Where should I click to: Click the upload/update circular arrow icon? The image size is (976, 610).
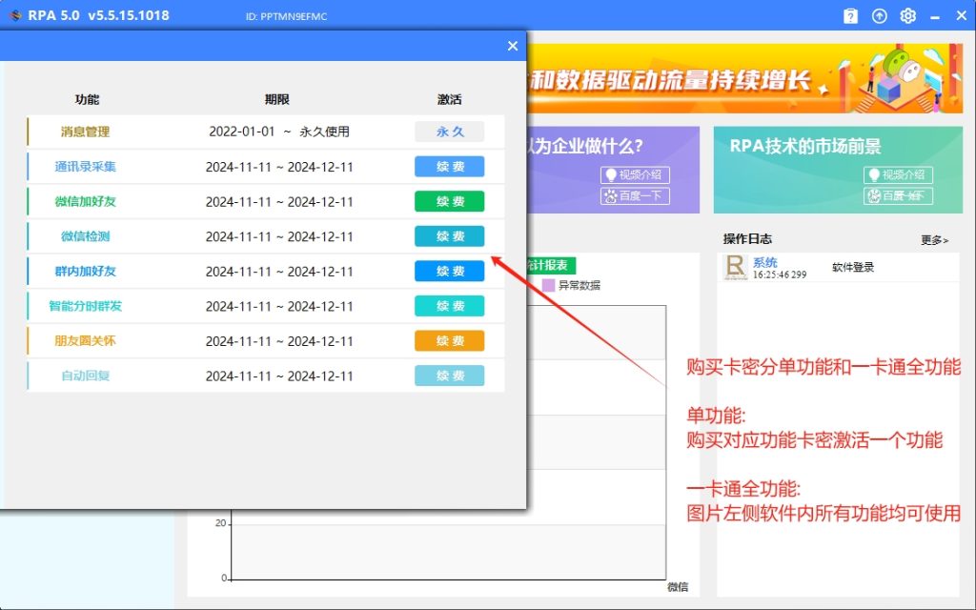point(879,15)
